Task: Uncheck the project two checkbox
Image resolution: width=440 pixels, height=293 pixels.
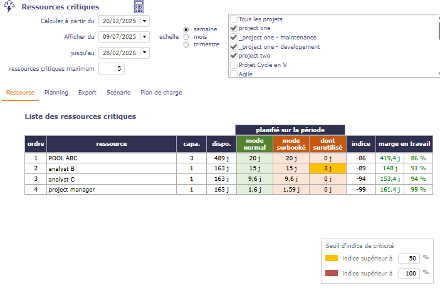Action: tap(234, 56)
